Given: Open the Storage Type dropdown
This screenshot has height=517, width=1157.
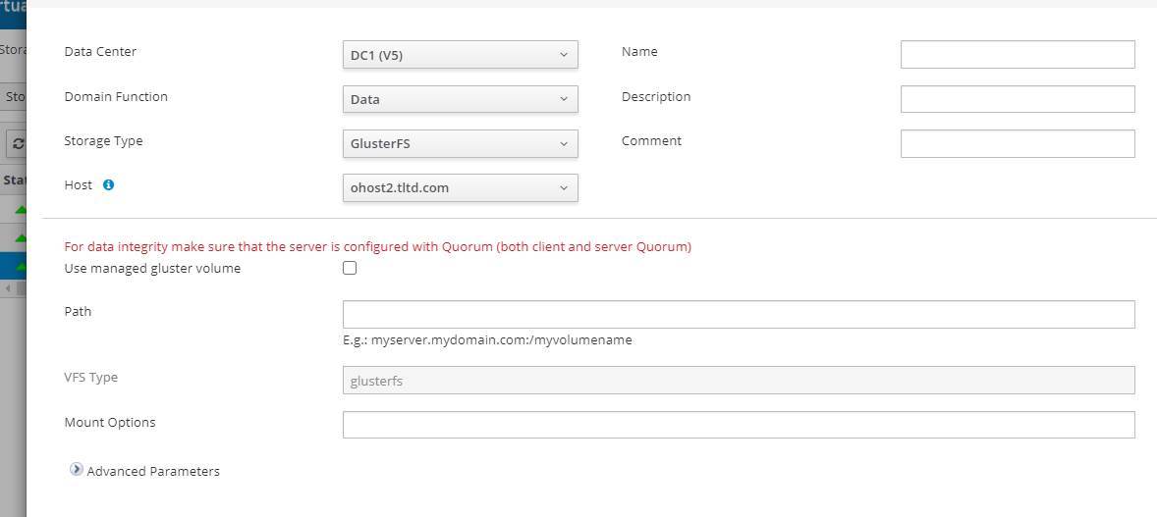Looking at the screenshot, I should pos(460,143).
